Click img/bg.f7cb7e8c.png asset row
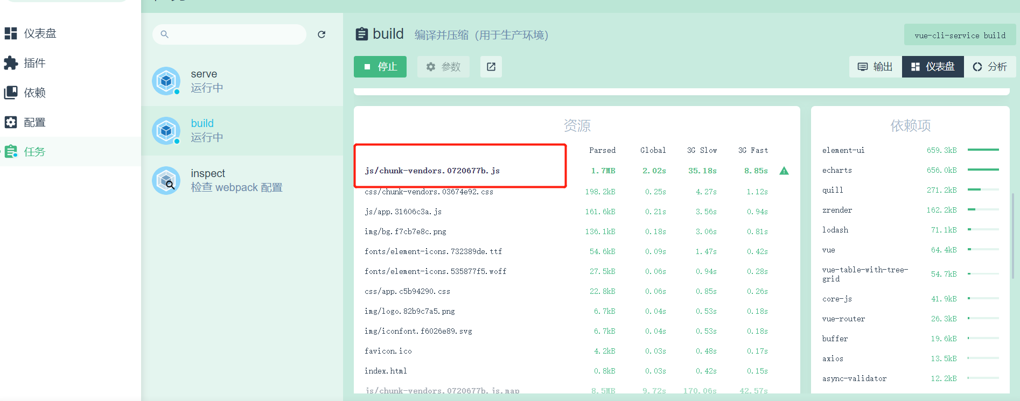 coord(576,231)
